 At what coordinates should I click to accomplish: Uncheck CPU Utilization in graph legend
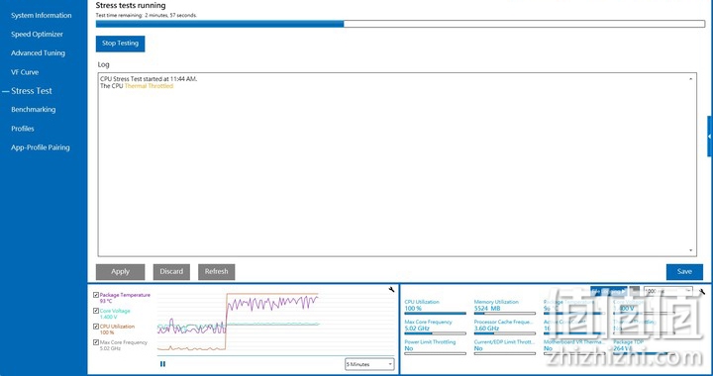(96, 327)
